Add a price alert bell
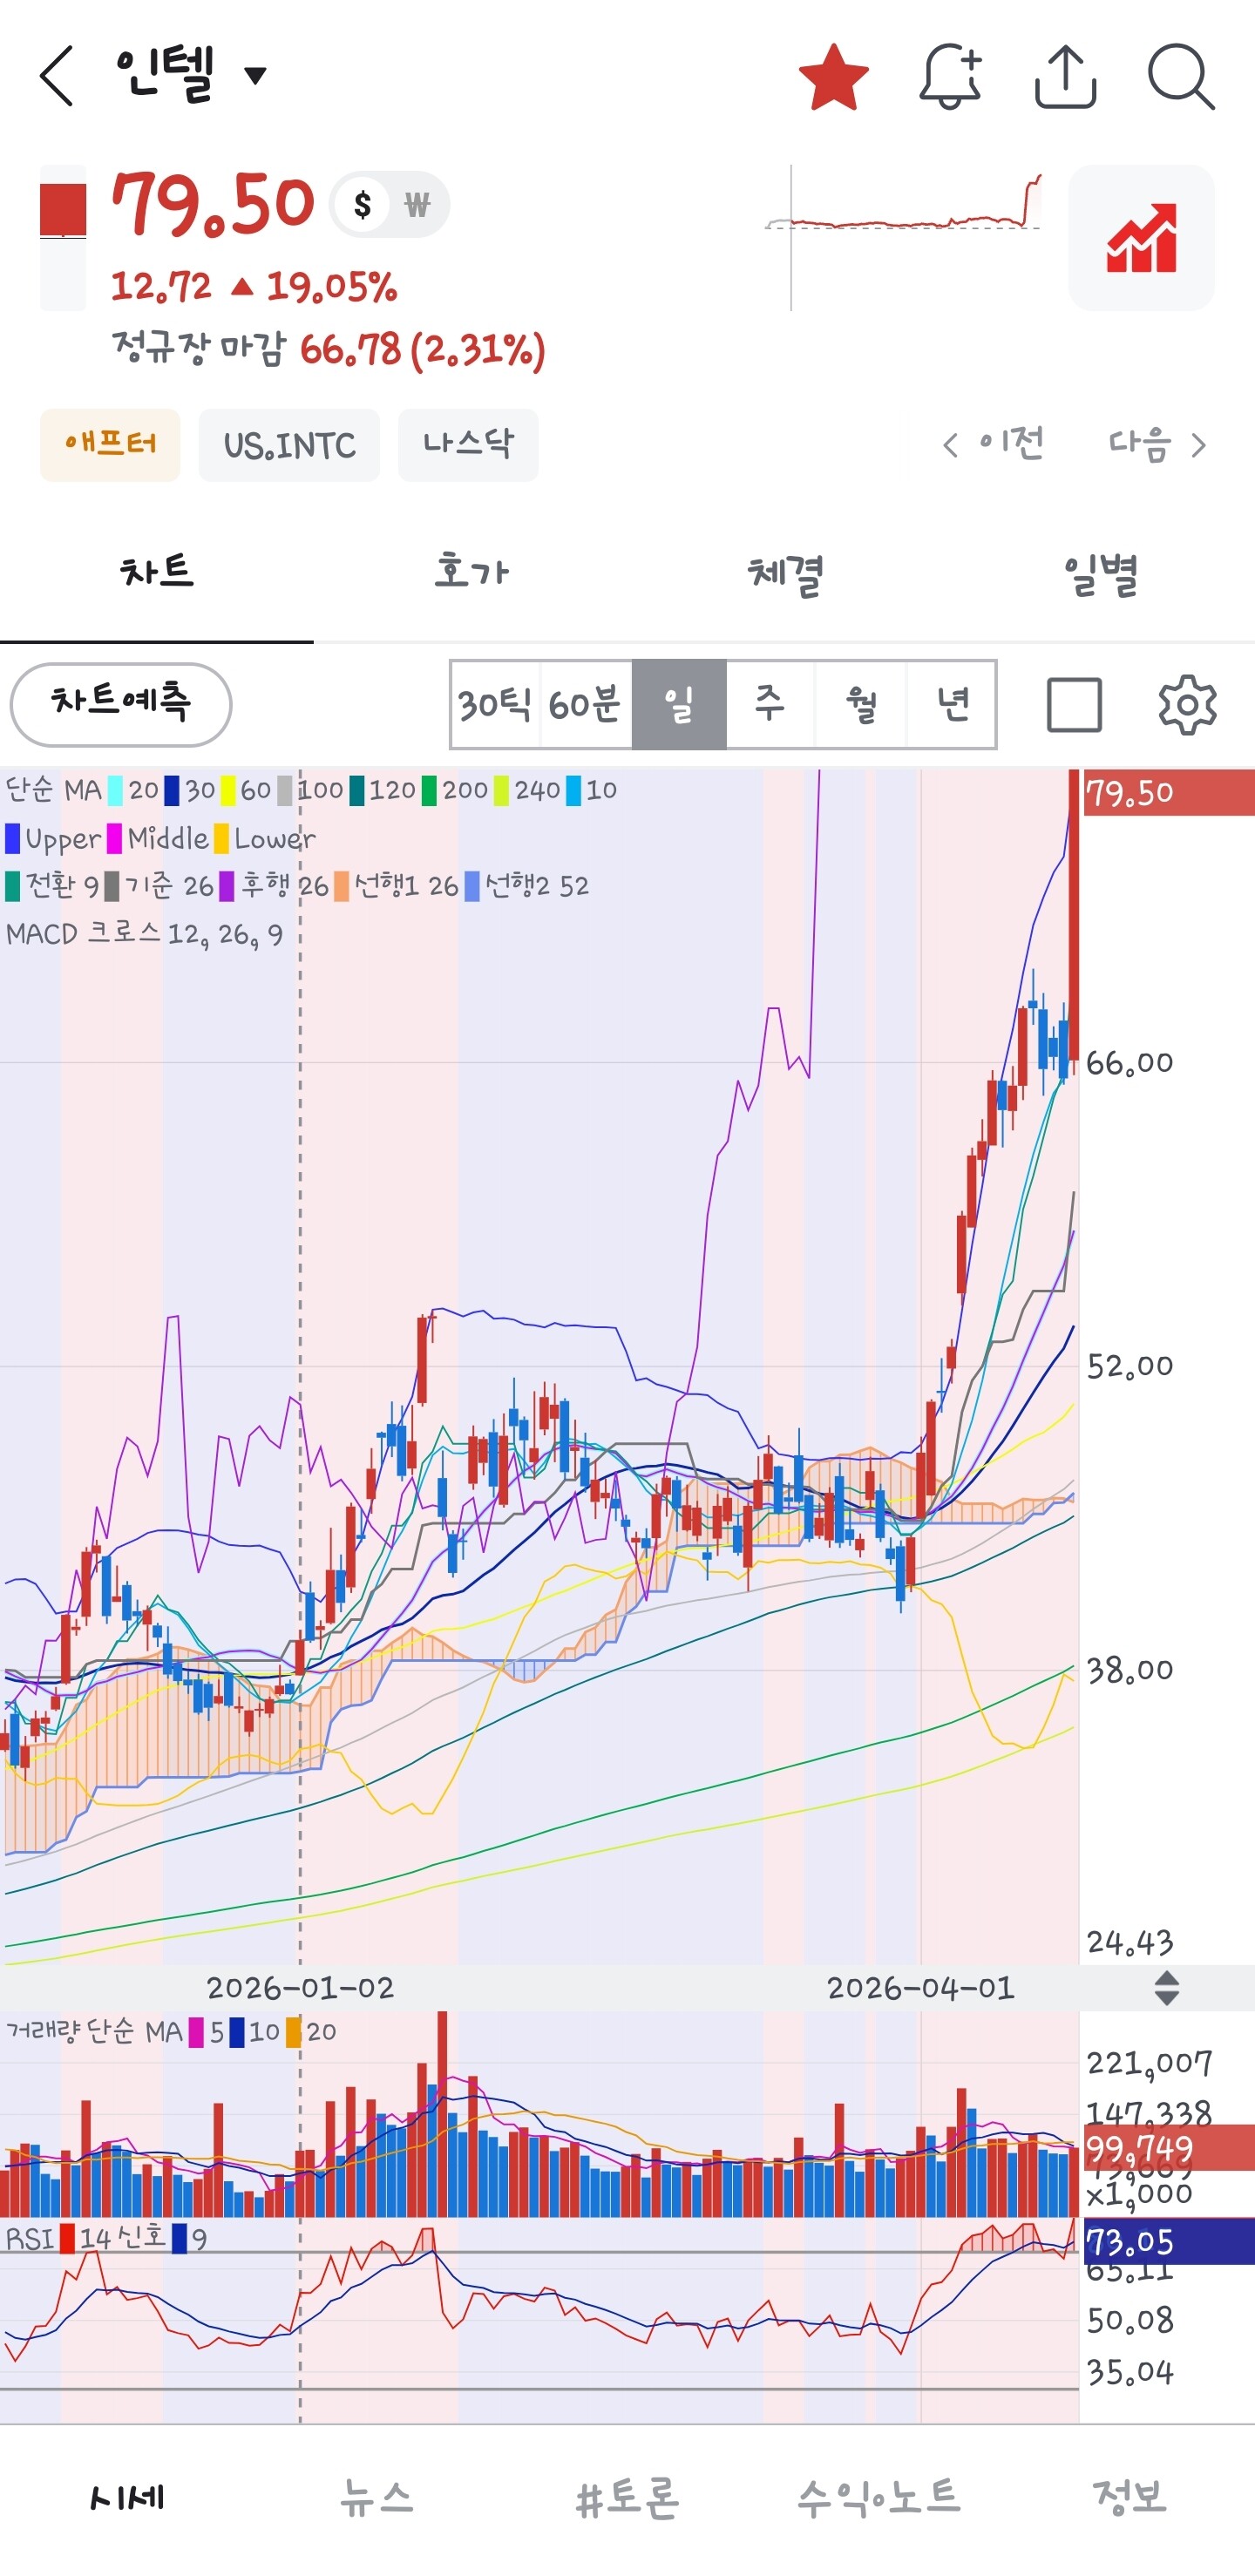Viewport: 1255px width, 2576px height. click(x=950, y=76)
